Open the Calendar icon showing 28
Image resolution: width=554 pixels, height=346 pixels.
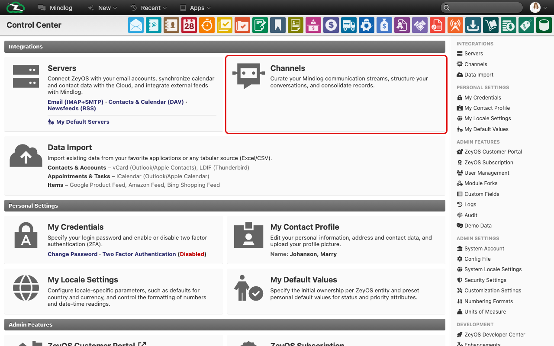coord(189,25)
